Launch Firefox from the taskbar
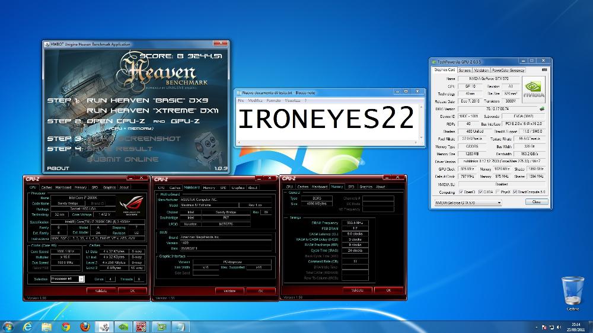This screenshot has width=593, height=333. 85,326
